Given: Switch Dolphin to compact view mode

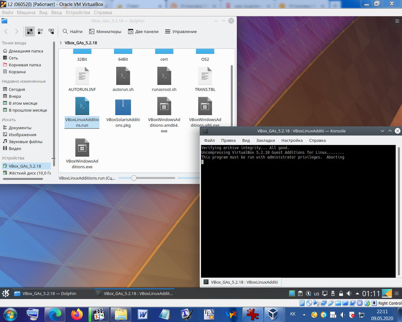Looking at the screenshot, I should [41, 31].
